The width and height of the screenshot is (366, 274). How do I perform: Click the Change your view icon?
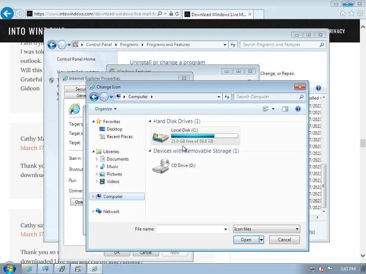[266, 109]
